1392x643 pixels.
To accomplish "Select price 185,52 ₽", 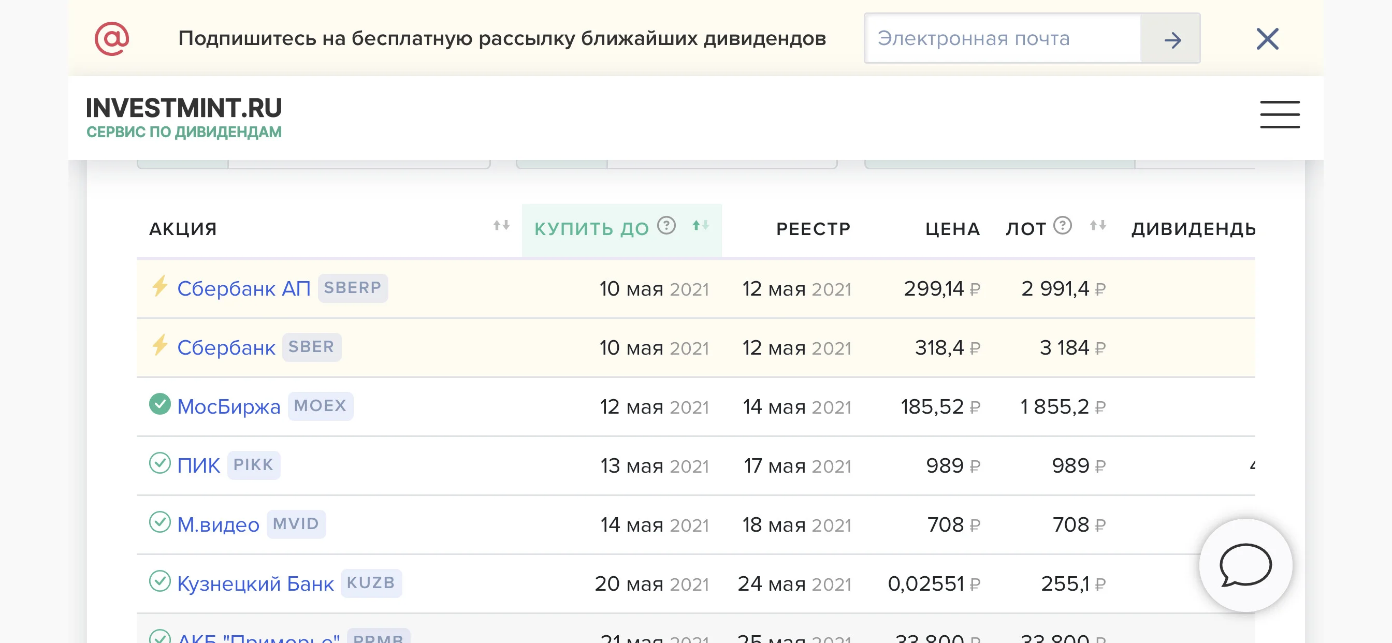I will pos(940,406).
